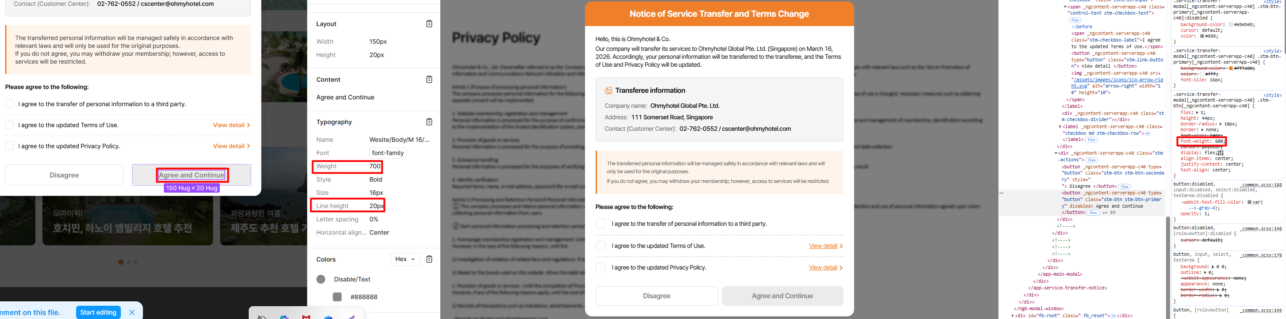Expand the fb-root div element
This screenshot has width=1286, height=319.
click(x=1013, y=315)
